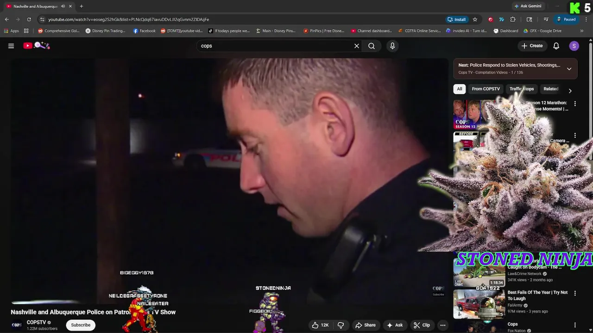This screenshot has width=593, height=333.
Task: Open Chrome three-dot menu
Action: [x=586, y=19]
